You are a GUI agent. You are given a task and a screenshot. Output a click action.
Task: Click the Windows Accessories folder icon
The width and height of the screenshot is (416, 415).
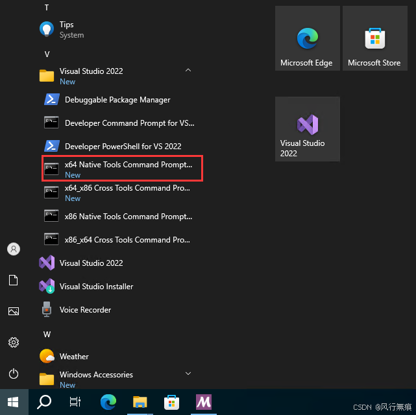[x=47, y=379]
